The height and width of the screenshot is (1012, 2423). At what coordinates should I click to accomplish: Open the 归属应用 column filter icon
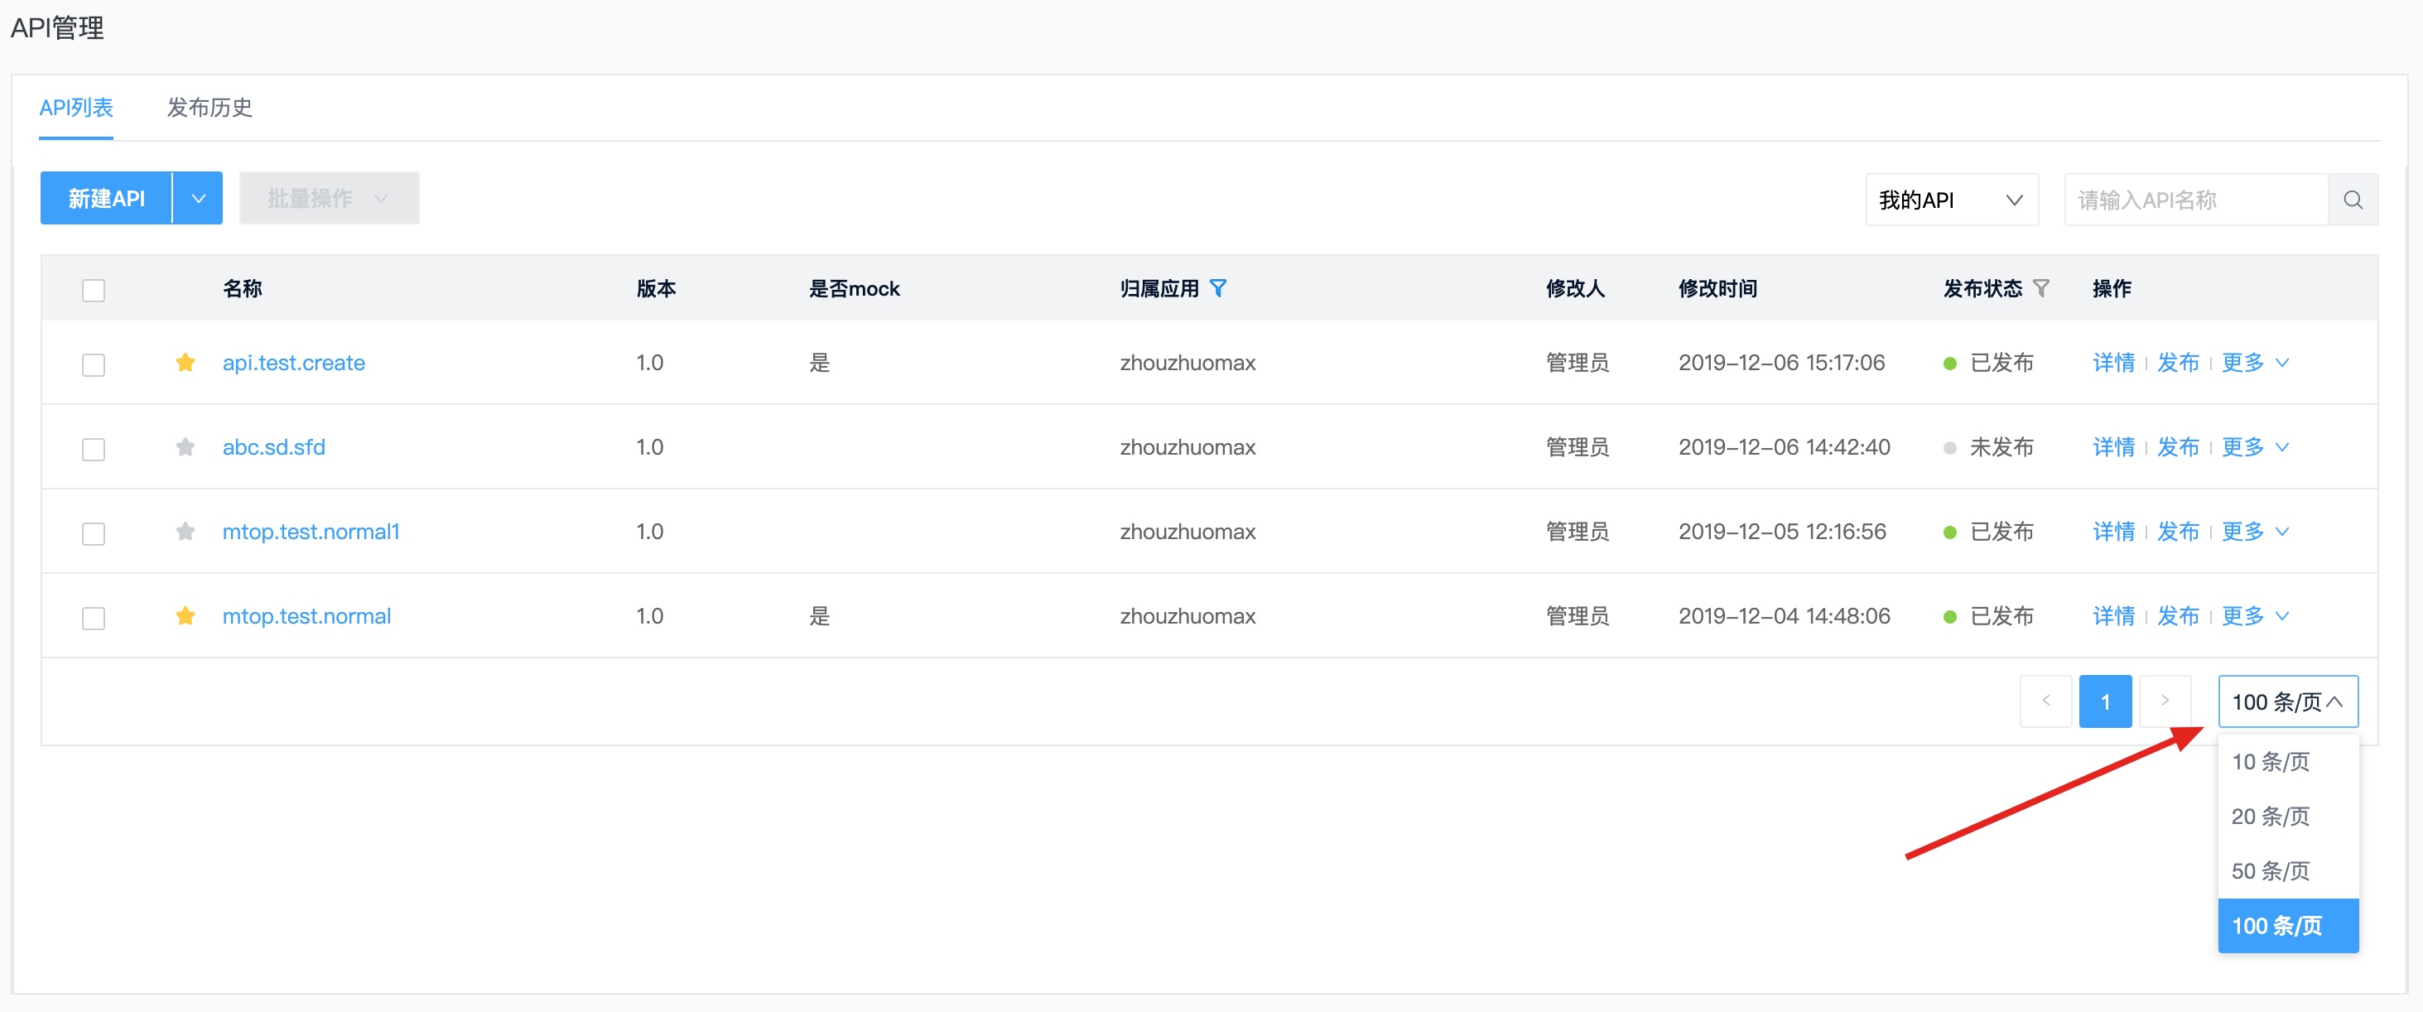click(x=1218, y=289)
